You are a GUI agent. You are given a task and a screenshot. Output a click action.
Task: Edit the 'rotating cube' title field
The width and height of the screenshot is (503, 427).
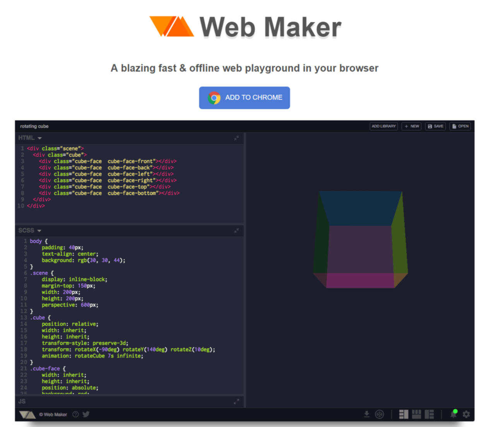34,126
